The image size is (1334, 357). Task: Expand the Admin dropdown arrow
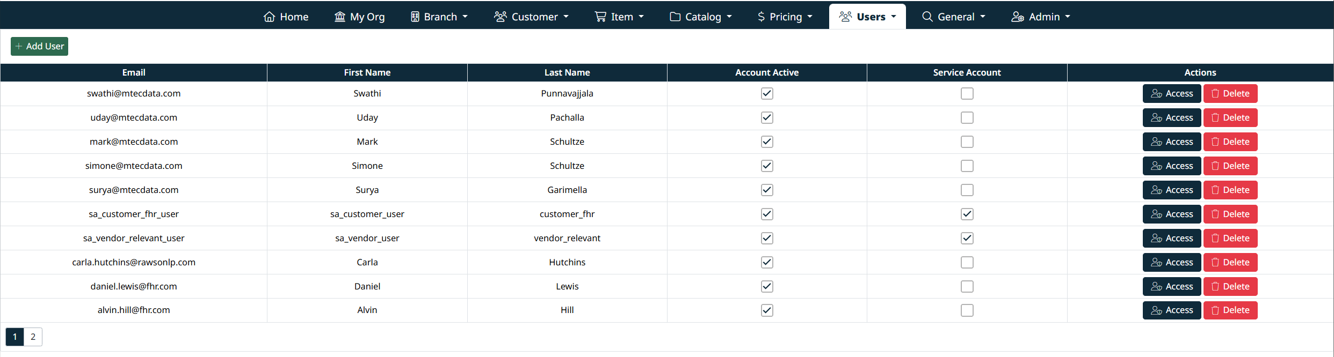(1068, 17)
